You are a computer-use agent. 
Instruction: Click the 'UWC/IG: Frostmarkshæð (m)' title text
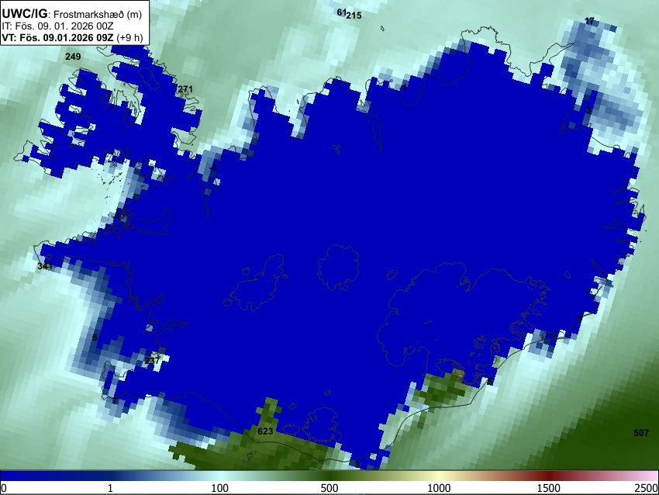tap(72, 14)
